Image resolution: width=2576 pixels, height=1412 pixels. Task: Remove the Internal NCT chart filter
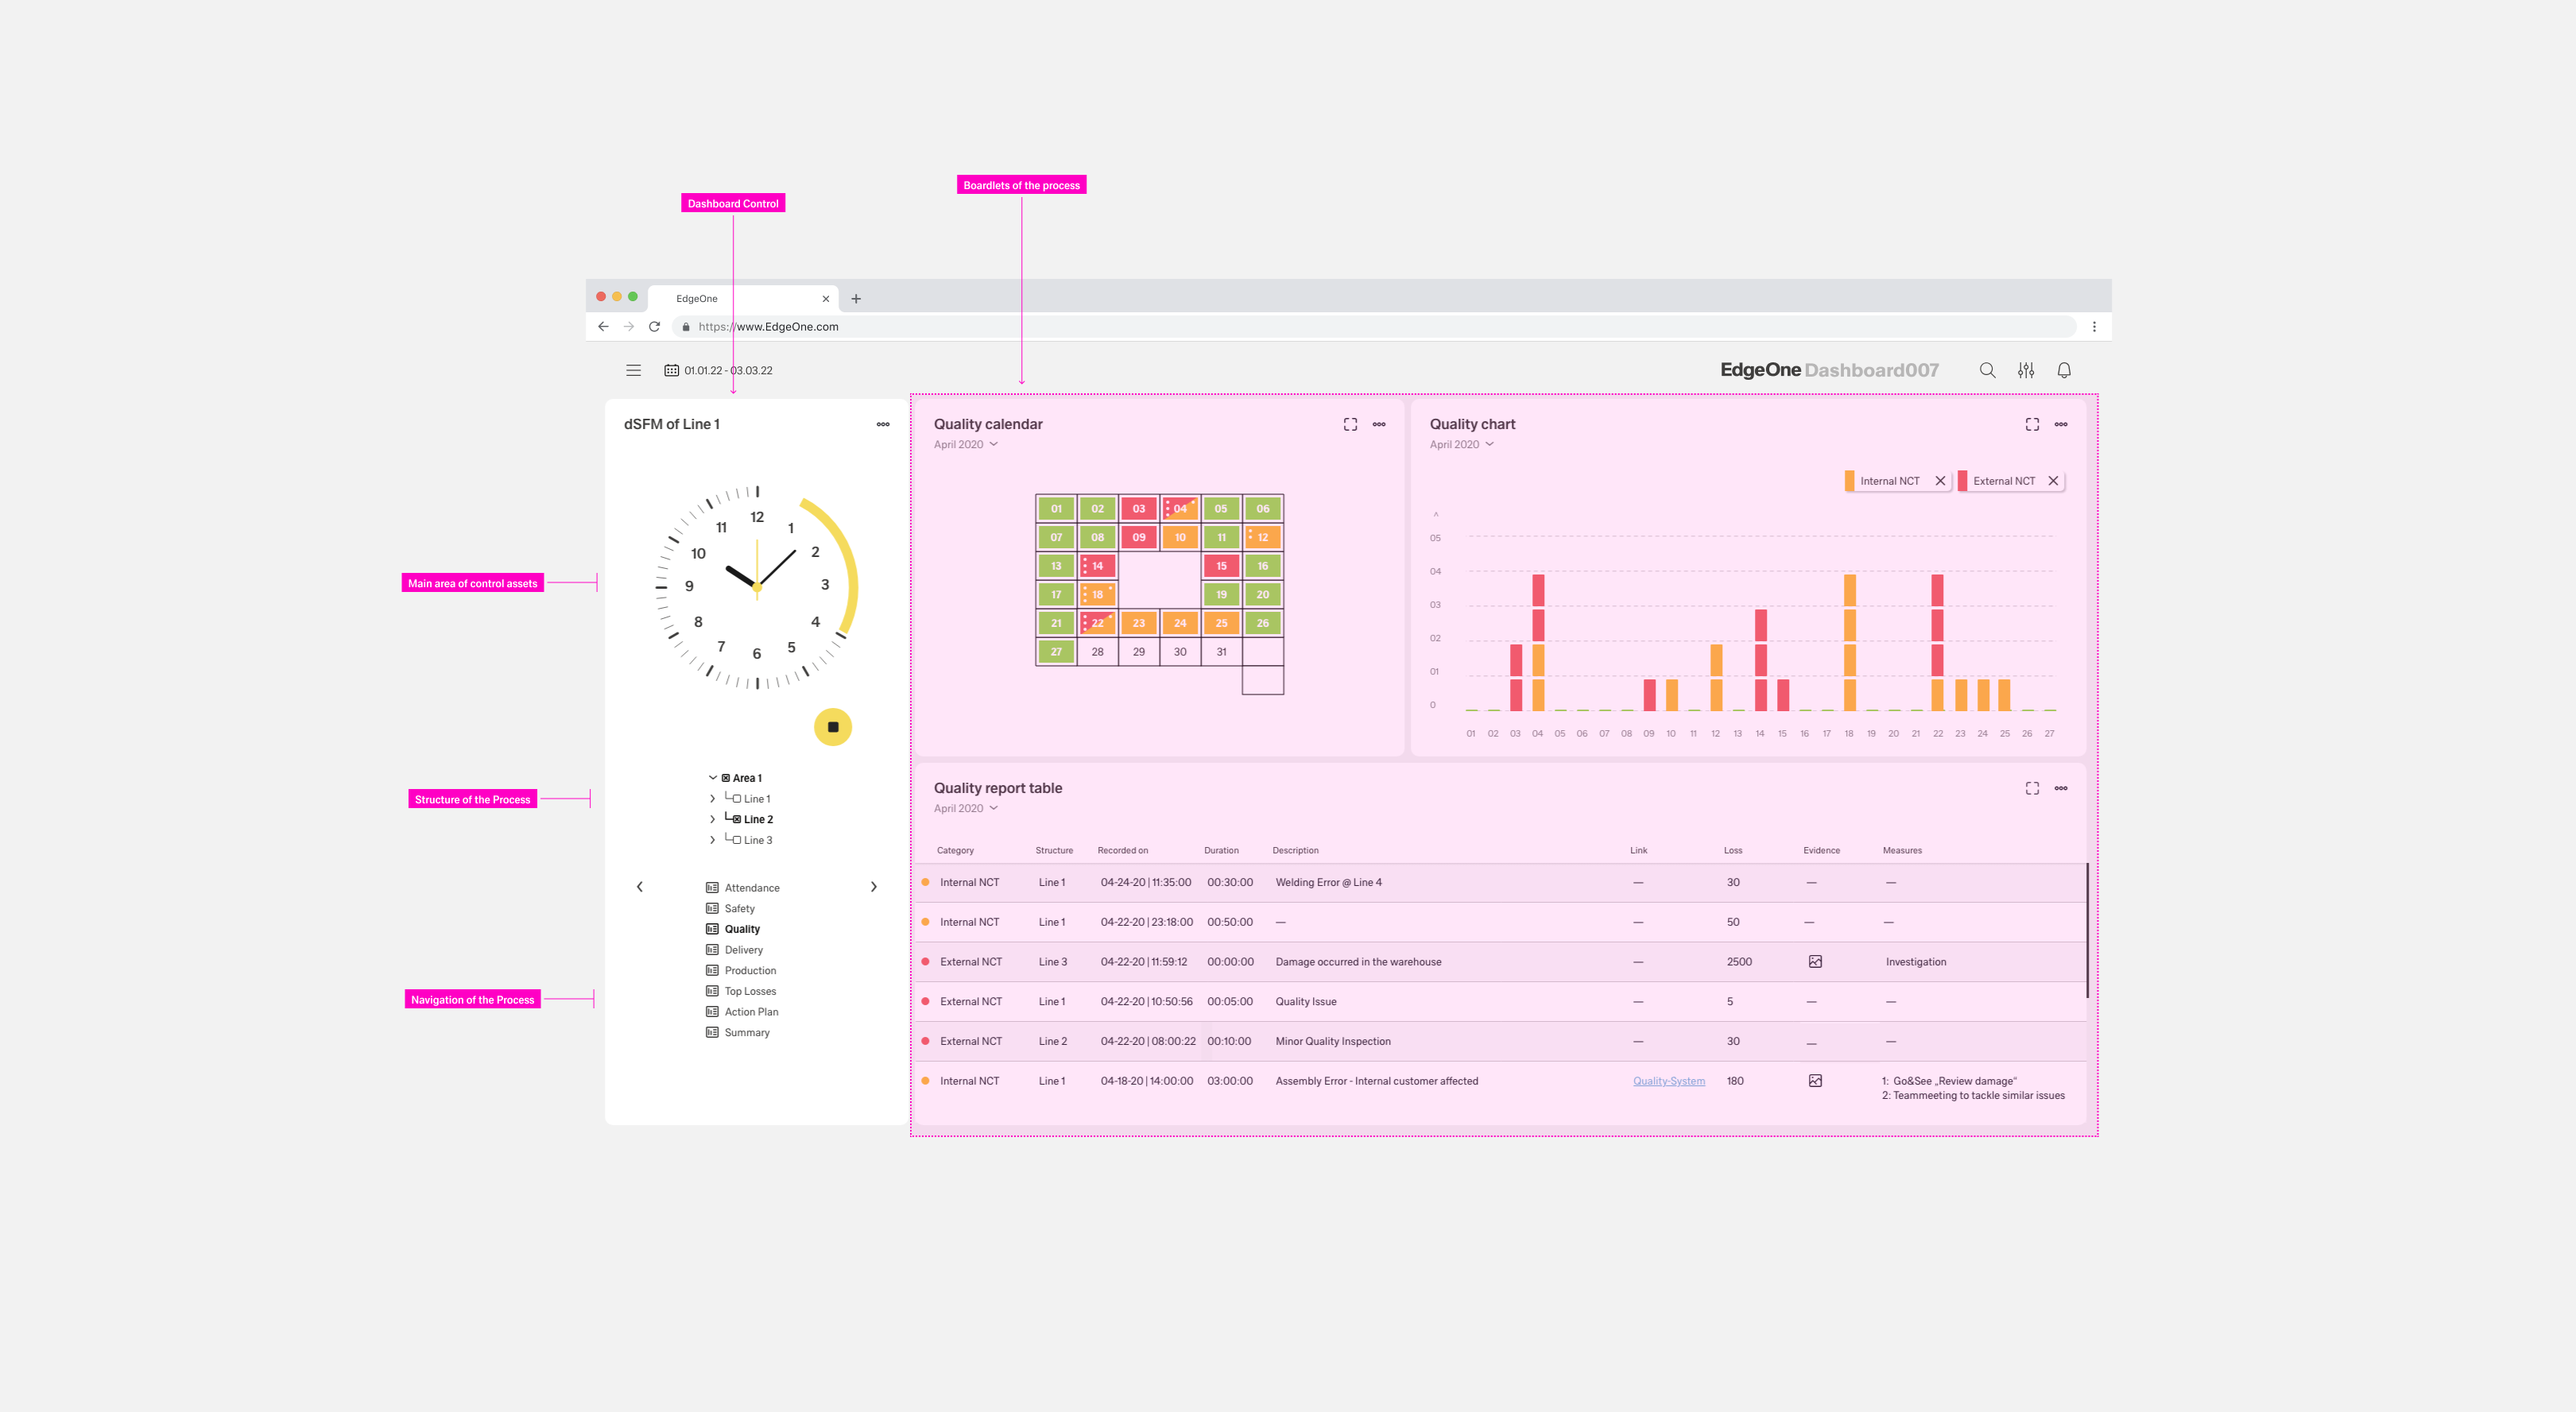1940,481
